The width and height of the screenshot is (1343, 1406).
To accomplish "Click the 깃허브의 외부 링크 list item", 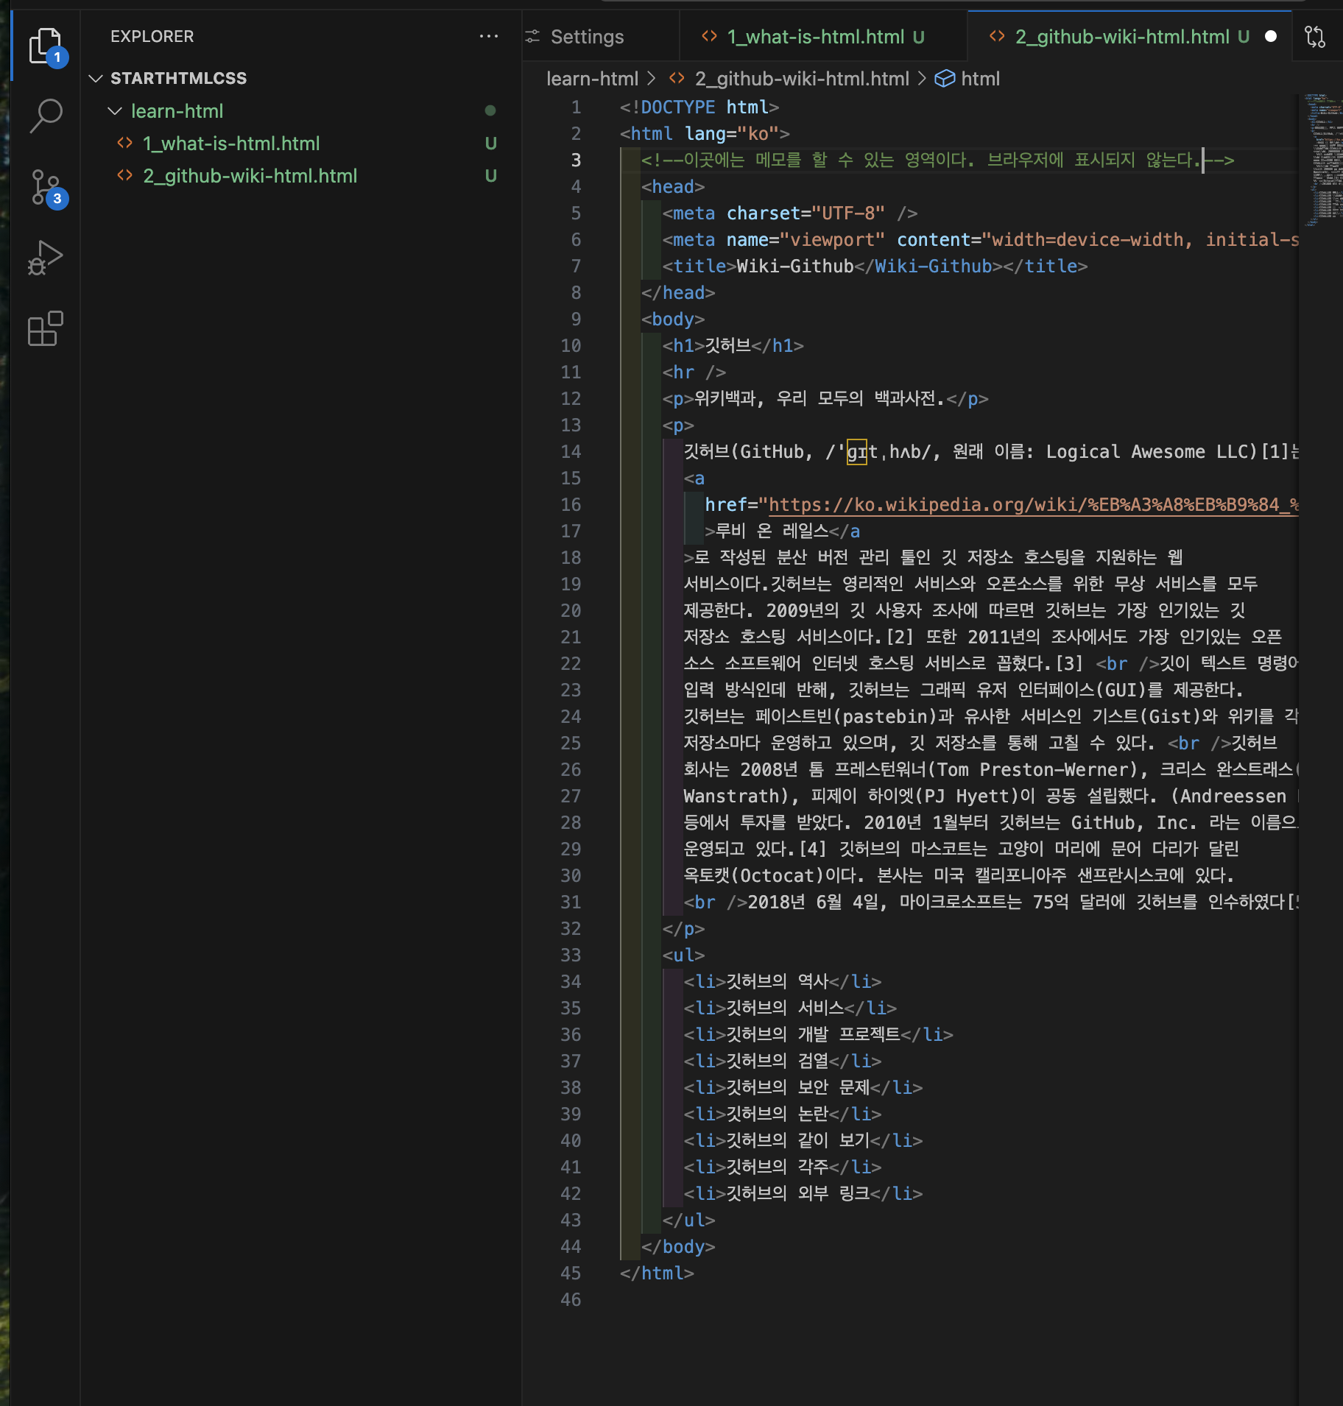I will tap(803, 1193).
